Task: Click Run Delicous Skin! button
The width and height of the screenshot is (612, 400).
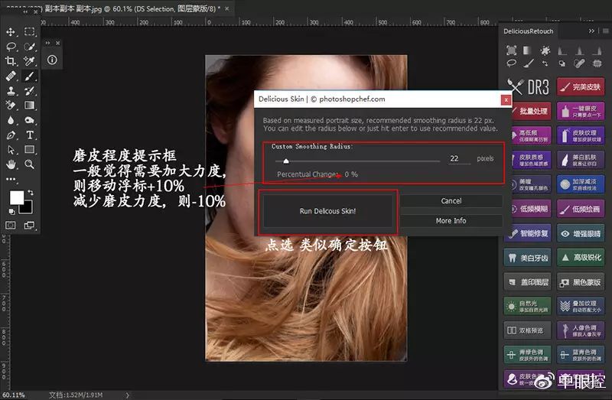Action: tap(328, 211)
